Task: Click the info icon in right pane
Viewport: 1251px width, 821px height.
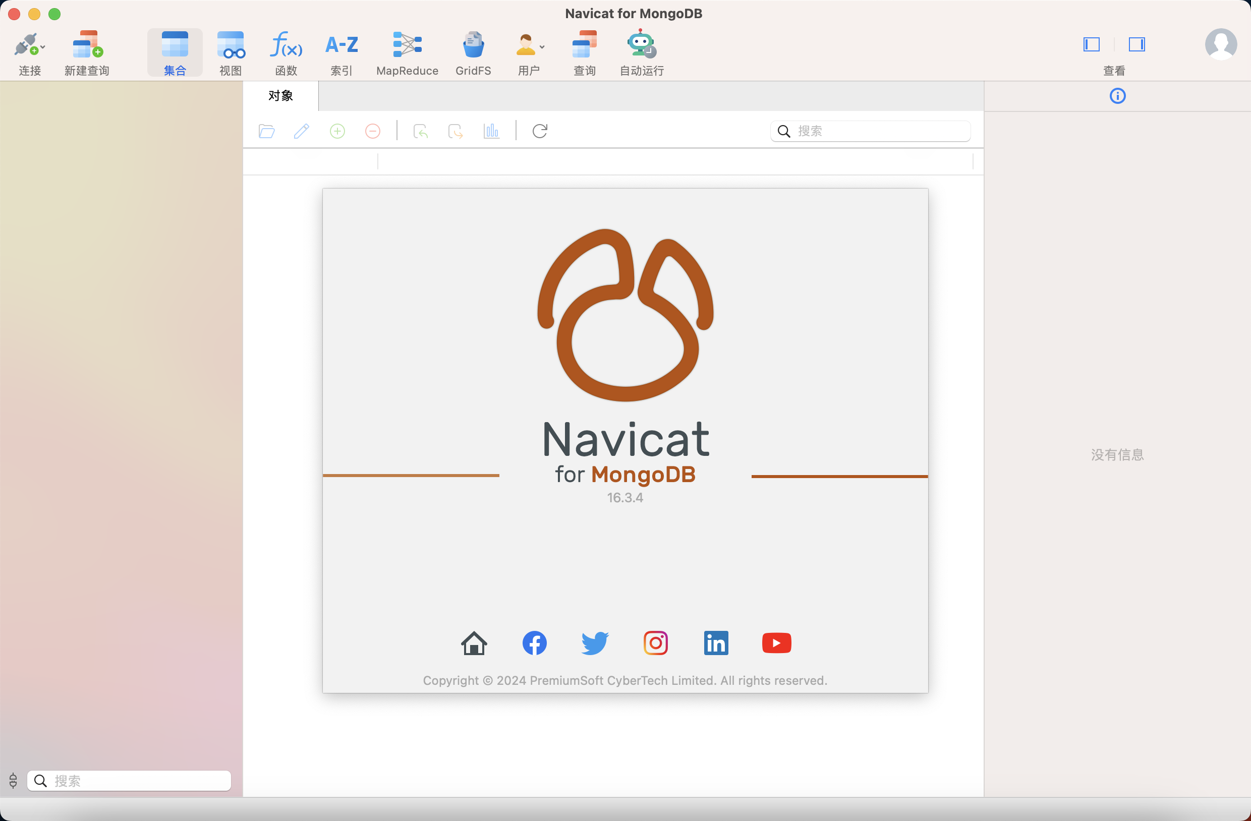Action: point(1117,96)
